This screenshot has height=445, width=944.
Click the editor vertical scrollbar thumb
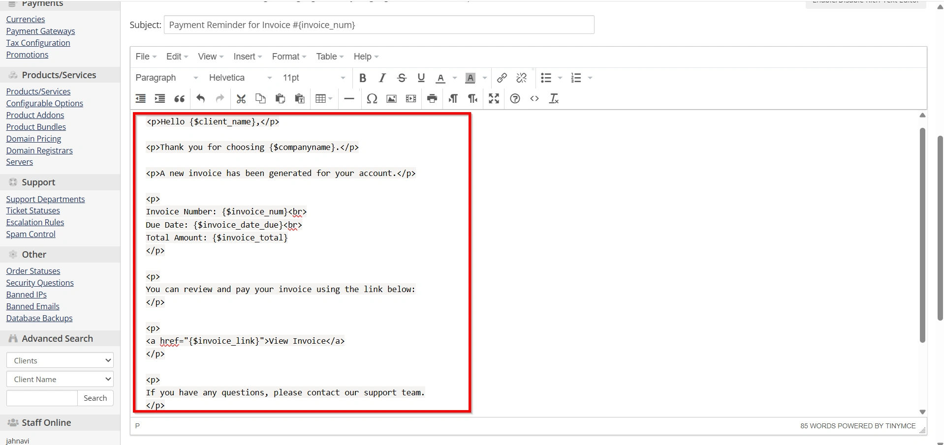[x=922, y=235]
